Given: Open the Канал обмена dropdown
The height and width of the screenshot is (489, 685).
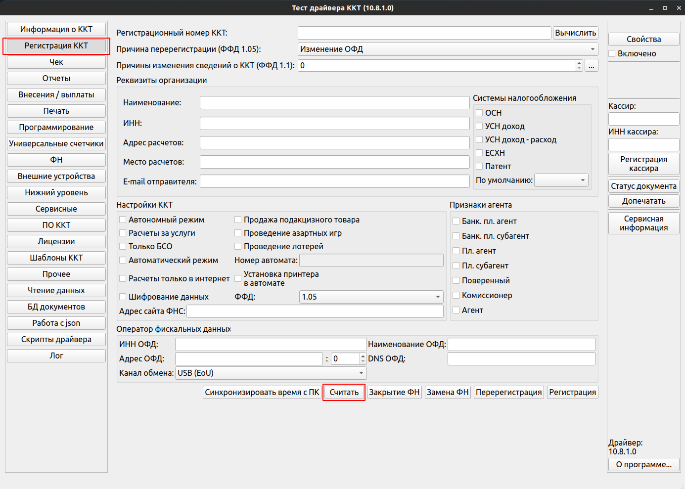Looking at the screenshot, I should [x=271, y=373].
